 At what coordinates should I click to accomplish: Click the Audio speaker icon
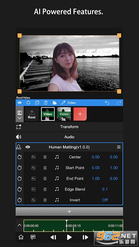pos(19,137)
